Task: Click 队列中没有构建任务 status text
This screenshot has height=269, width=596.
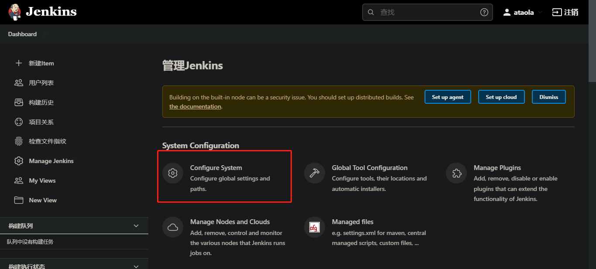Action: pos(30,242)
